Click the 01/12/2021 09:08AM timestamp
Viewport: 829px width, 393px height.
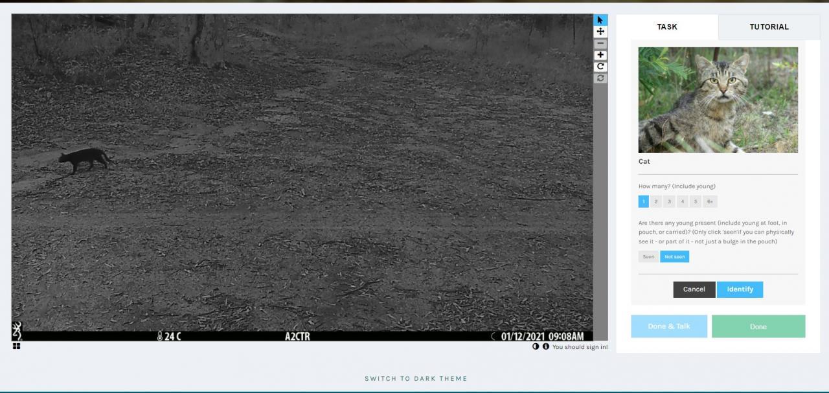pos(542,336)
